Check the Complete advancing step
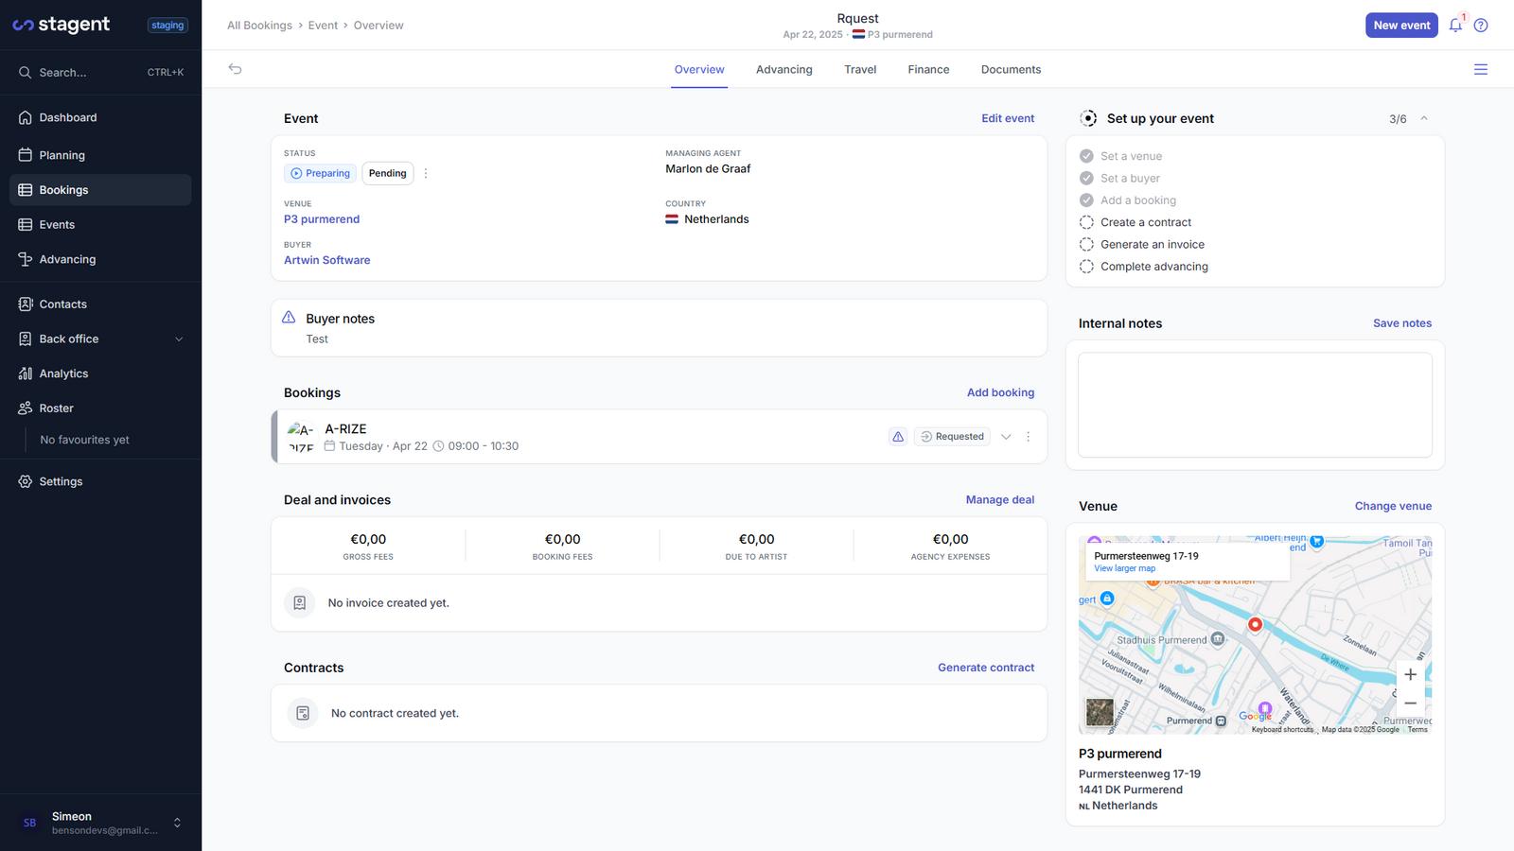 click(1086, 267)
